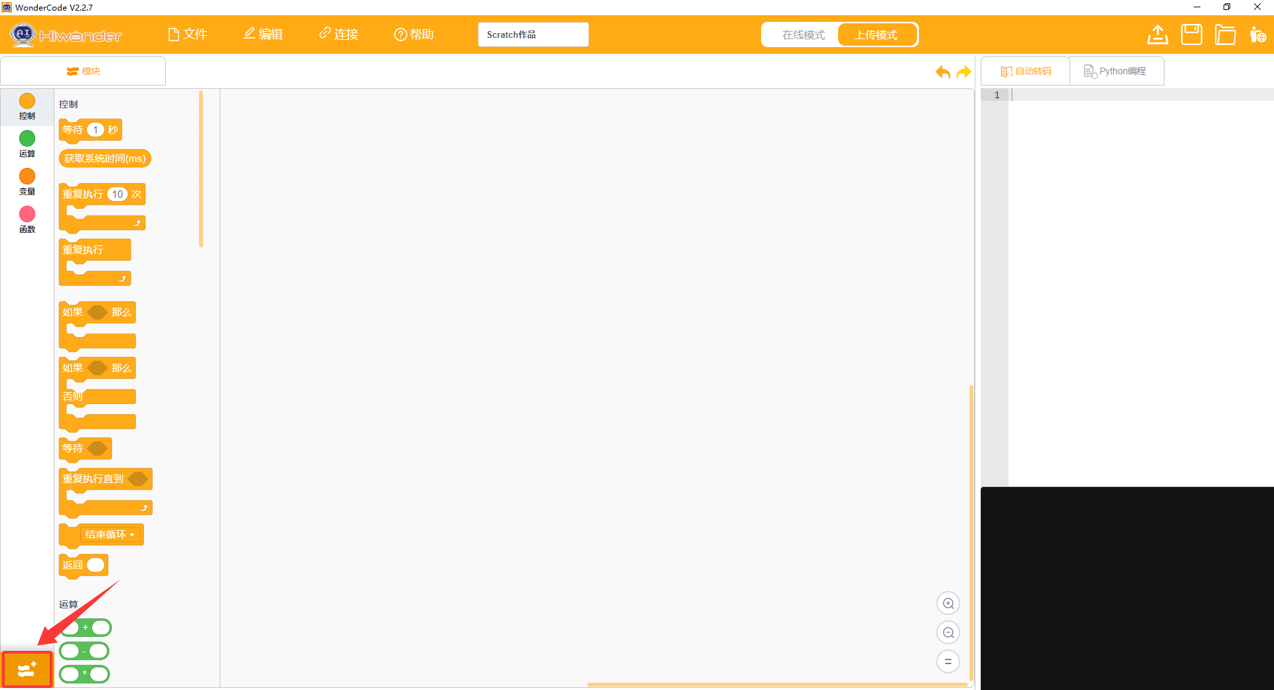Viewport: 1274px width, 690px height.
Task: Click the value 1 in wait block
Action: (96, 130)
